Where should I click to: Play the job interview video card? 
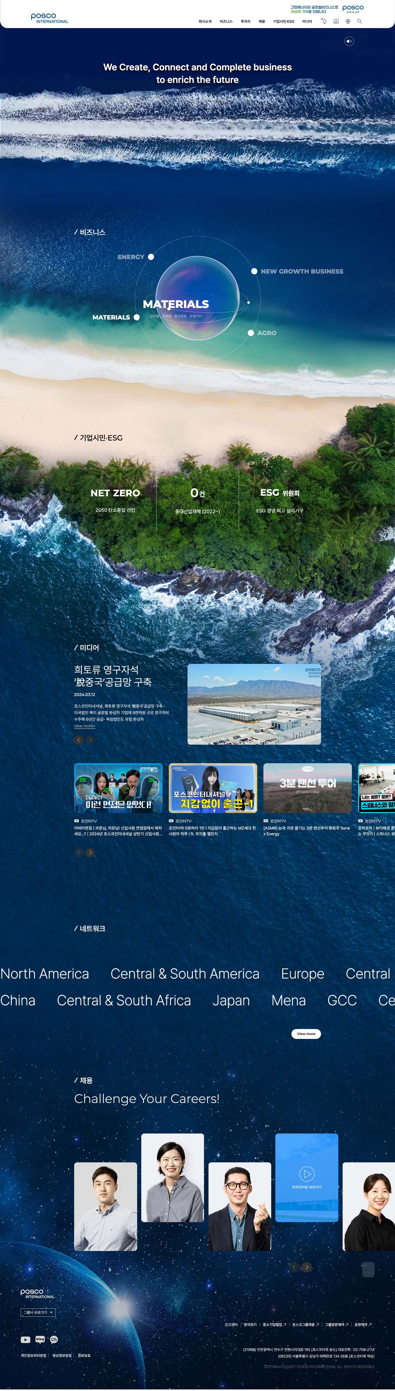click(306, 1173)
